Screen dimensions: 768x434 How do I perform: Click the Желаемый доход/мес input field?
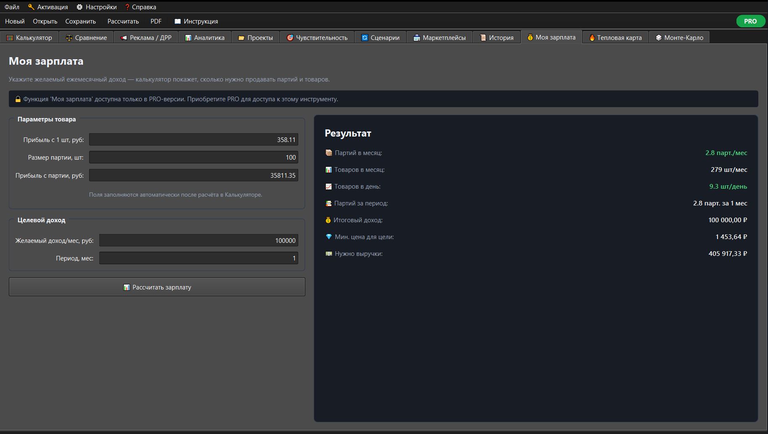[199, 240]
